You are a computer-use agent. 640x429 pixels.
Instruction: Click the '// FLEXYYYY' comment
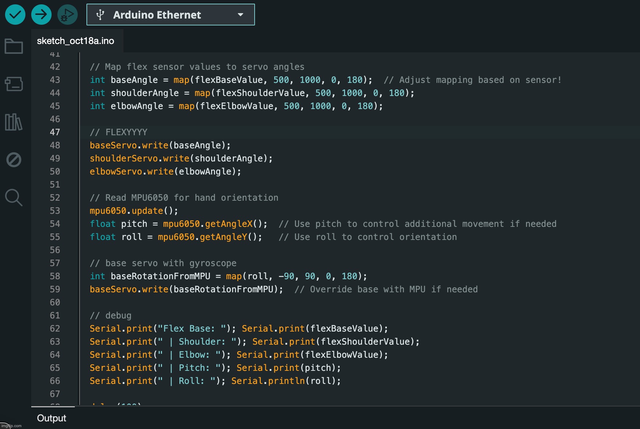click(118, 132)
